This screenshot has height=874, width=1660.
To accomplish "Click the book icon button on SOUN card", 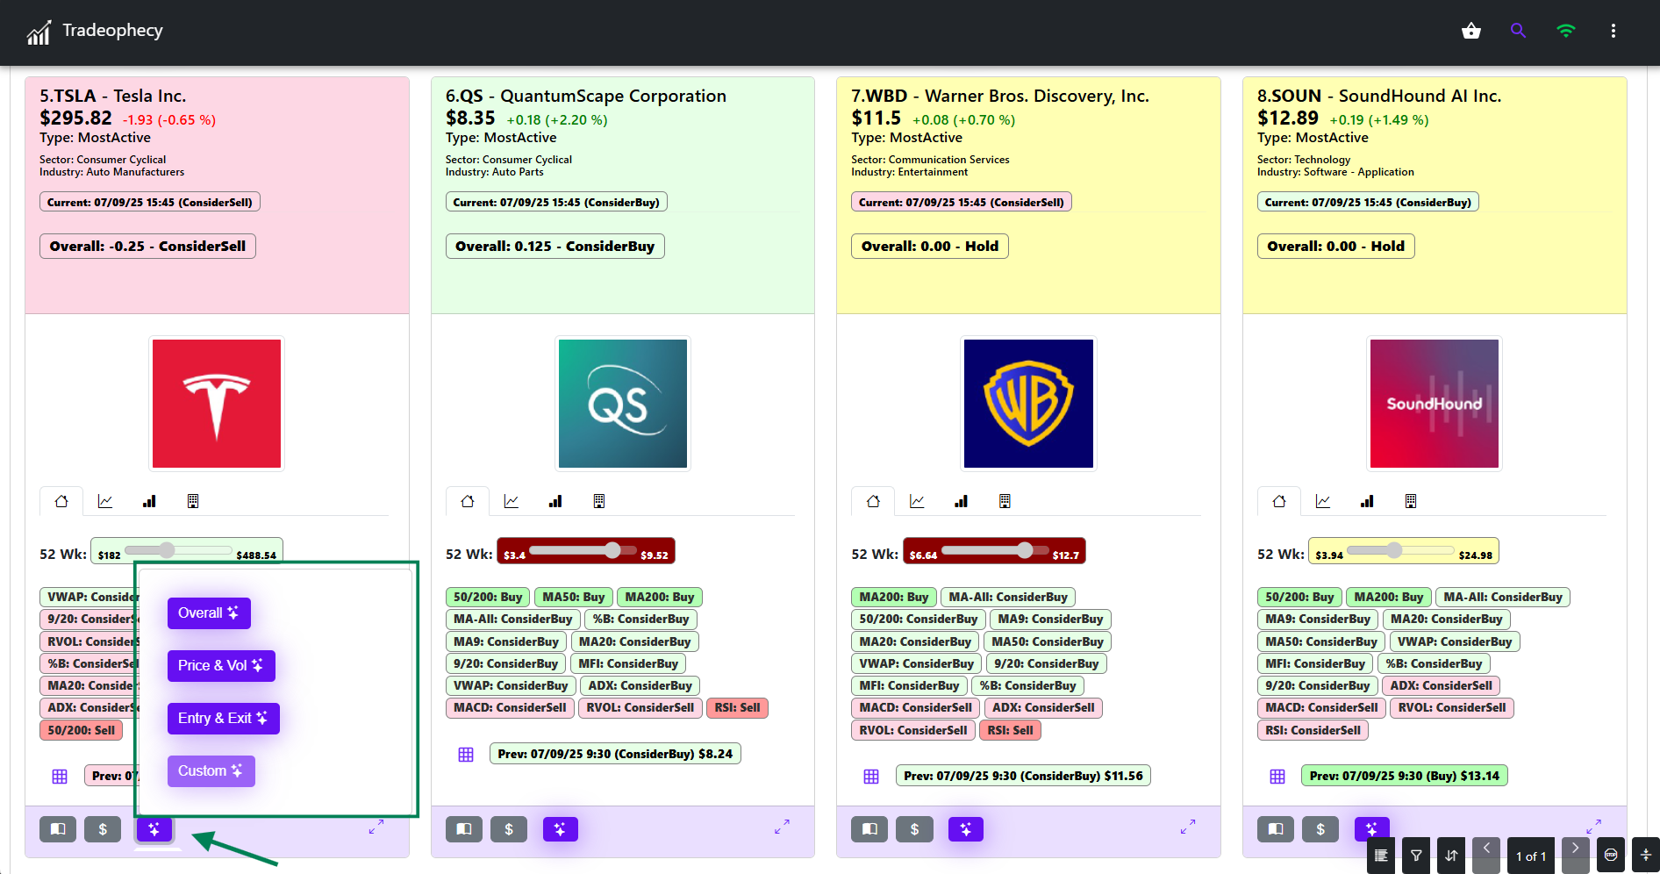I will 1276,829.
